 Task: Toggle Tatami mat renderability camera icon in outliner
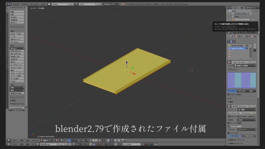pyautogui.click(x=258, y=19)
